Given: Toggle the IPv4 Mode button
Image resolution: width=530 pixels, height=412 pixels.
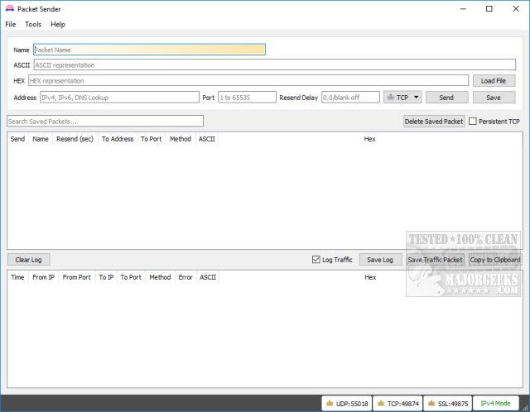Looking at the screenshot, I should click(x=498, y=403).
